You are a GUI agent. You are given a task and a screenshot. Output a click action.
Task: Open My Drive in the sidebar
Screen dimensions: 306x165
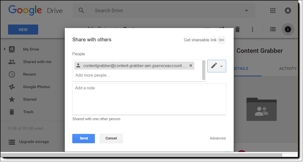pyautogui.click(x=31, y=49)
